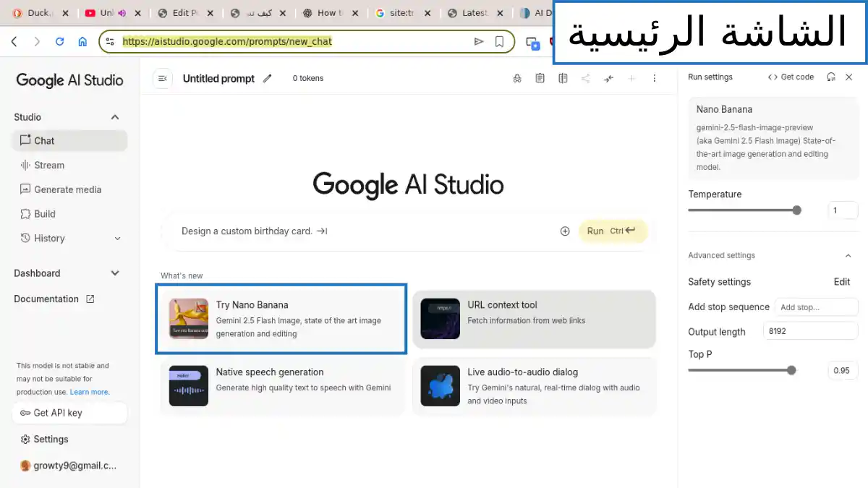Expand the Dashboard section
The width and height of the screenshot is (868, 488).
point(114,273)
